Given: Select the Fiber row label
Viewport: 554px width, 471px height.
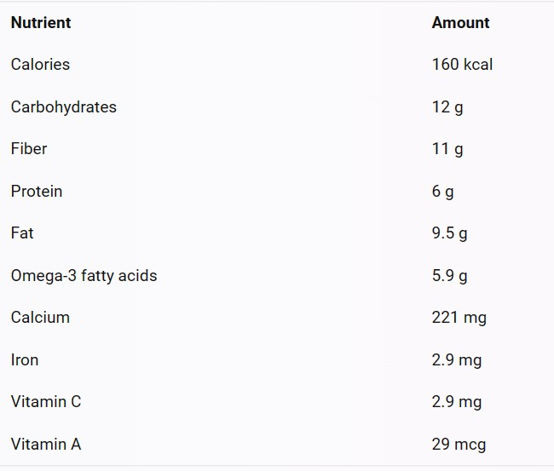Looking at the screenshot, I should 29,148.
